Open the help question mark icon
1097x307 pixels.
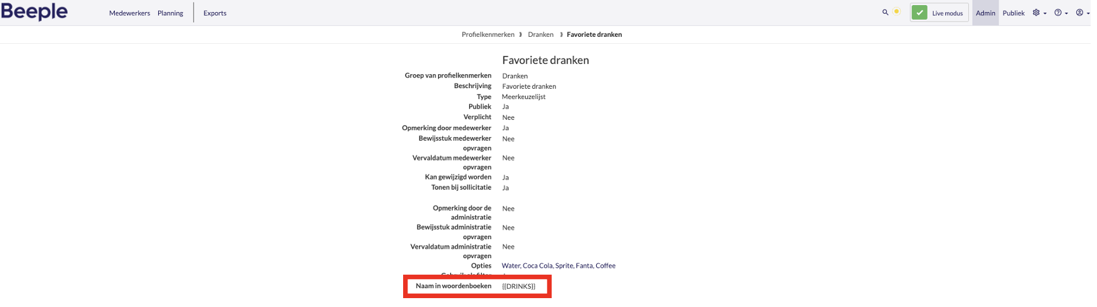[x=1058, y=13]
